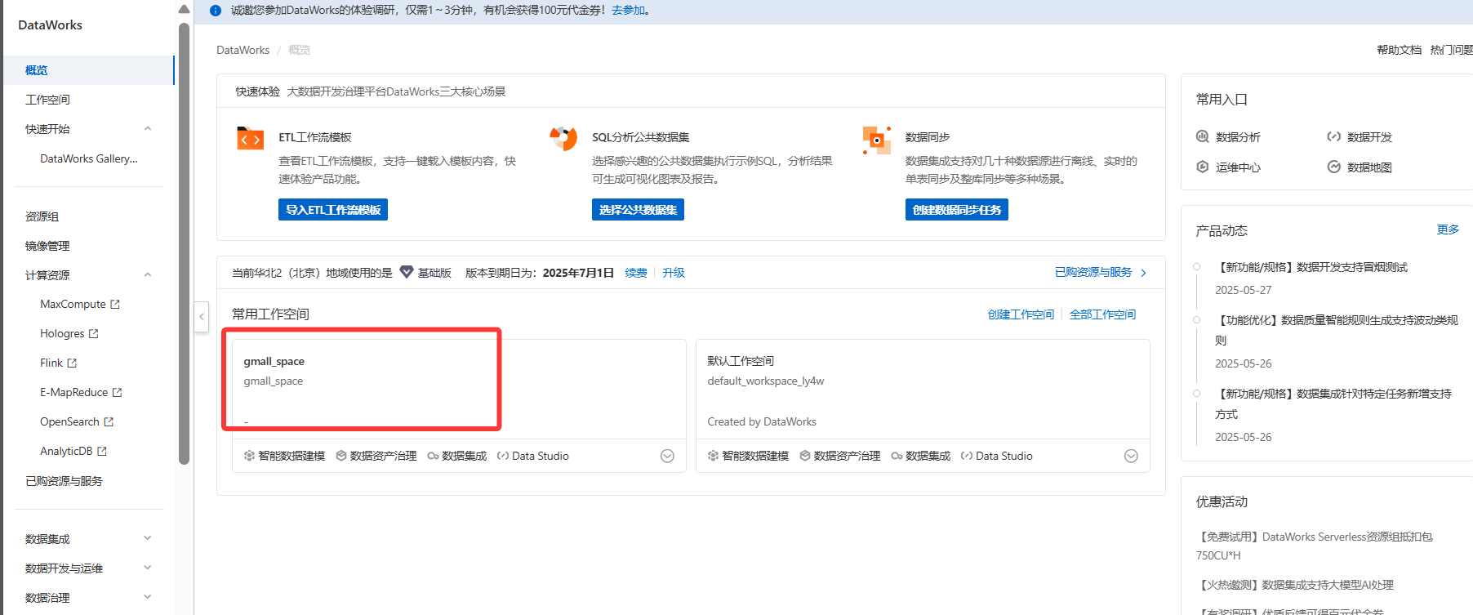Open 智能数据建模 for gmall_space workspace
The width and height of the screenshot is (1473, 615).
(284, 456)
